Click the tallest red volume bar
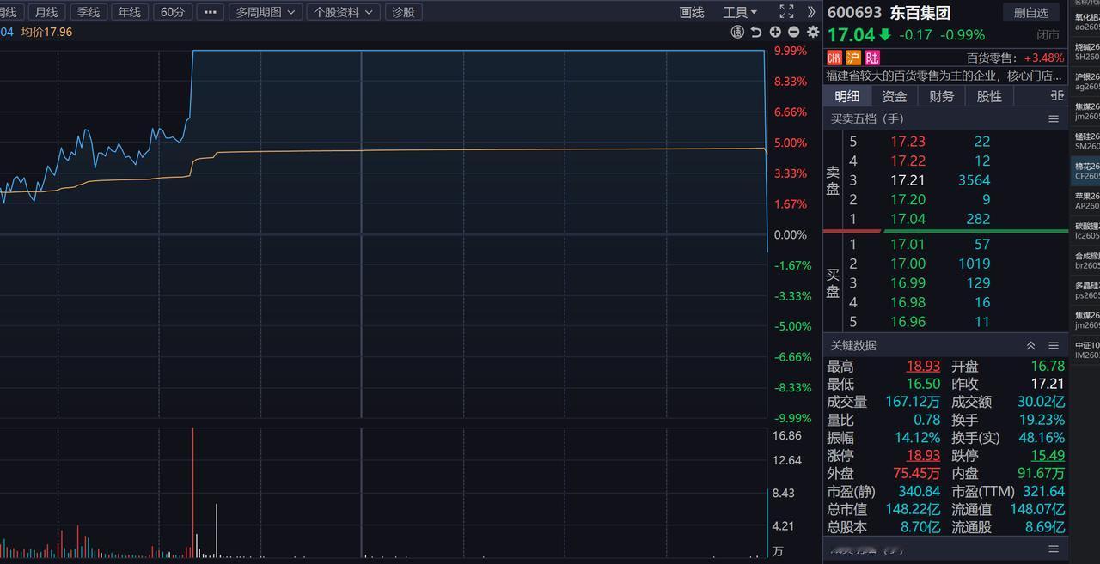The height and width of the screenshot is (564, 1100). point(192,493)
